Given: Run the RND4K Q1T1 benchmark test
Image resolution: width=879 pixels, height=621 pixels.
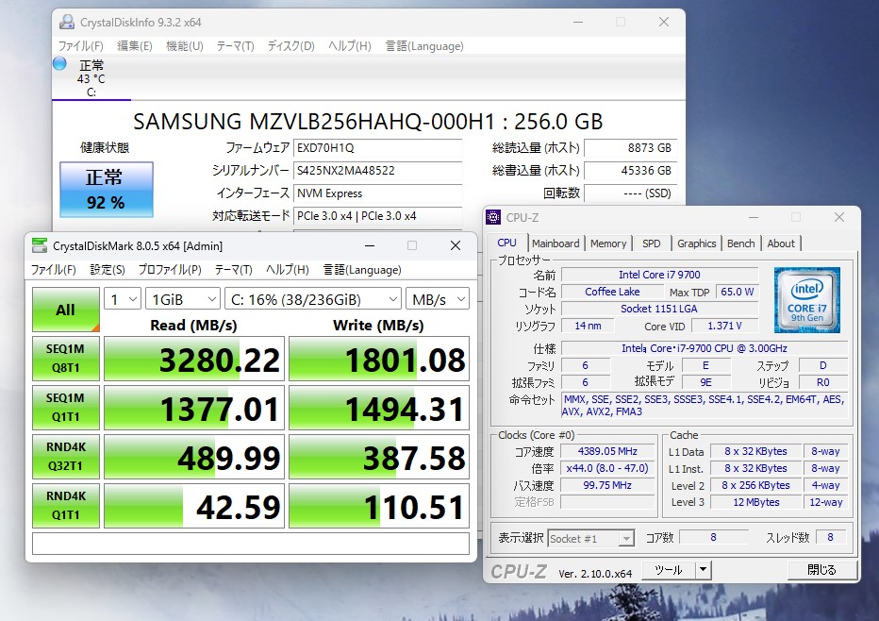Looking at the screenshot, I should 66,506.
